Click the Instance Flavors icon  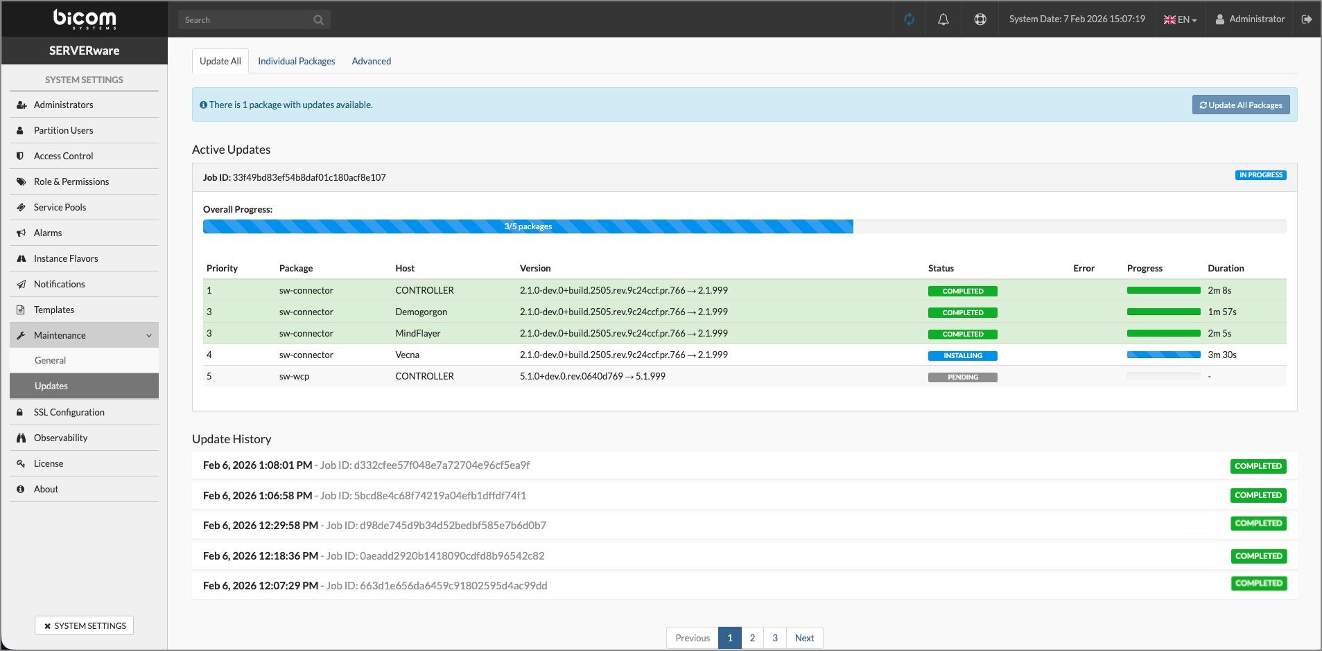(21, 259)
